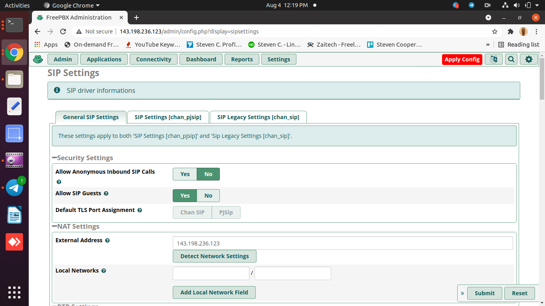Submit the SIP settings form
The image size is (545, 306).
(485, 293)
